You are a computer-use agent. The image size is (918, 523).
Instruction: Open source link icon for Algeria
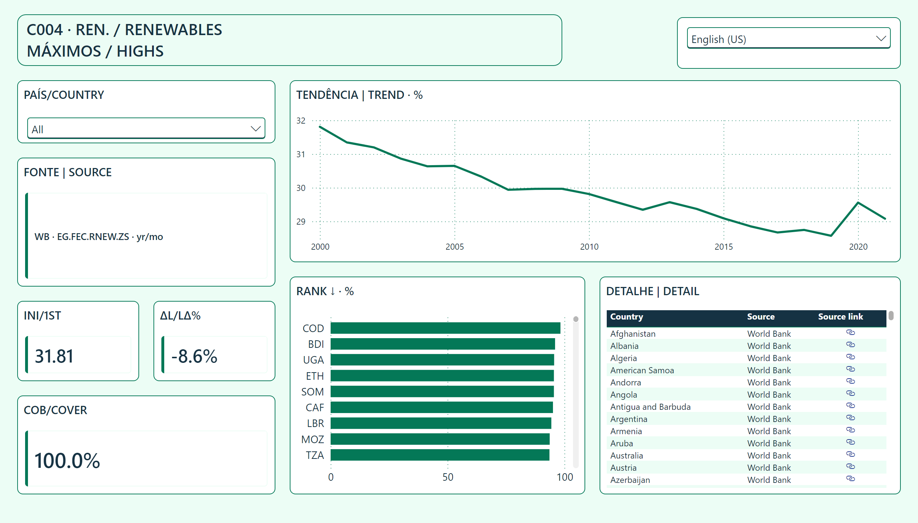(x=850, y=357)
